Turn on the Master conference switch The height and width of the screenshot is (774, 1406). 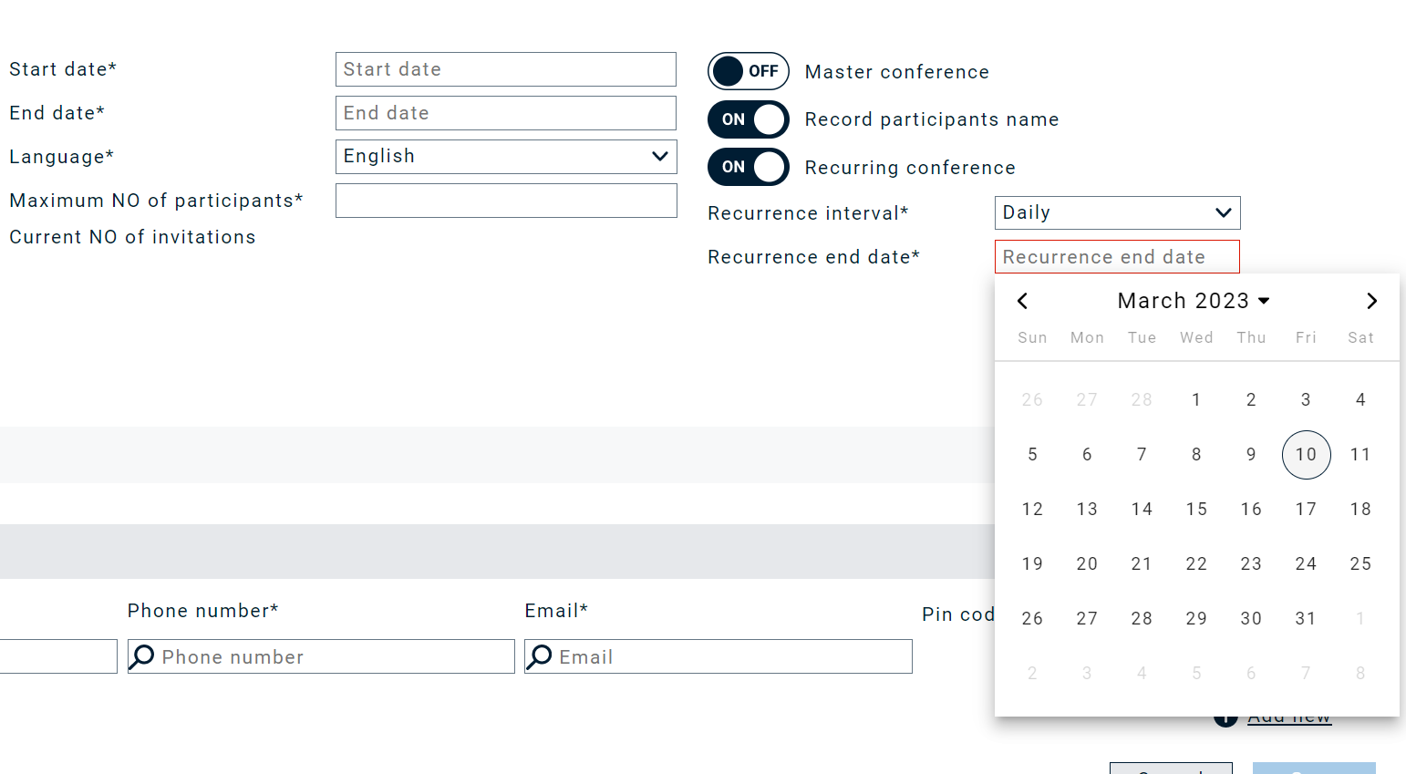[x=749, y=71]
